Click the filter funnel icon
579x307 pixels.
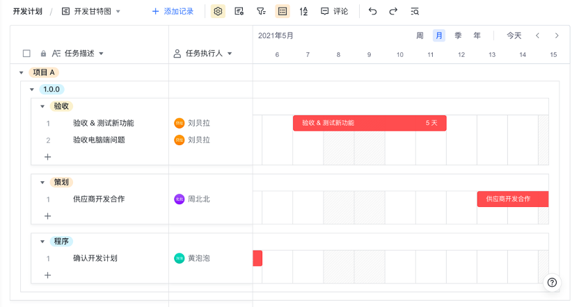261,11
